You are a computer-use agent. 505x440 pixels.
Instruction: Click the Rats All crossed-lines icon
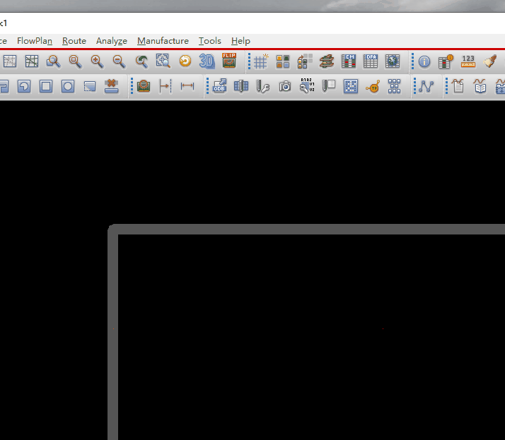tap(32, 61)
